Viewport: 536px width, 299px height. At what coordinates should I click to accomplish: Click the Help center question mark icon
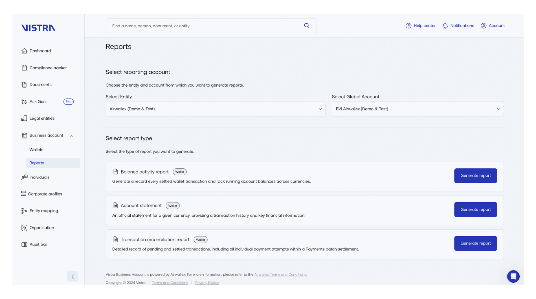[x=408, y=26]
